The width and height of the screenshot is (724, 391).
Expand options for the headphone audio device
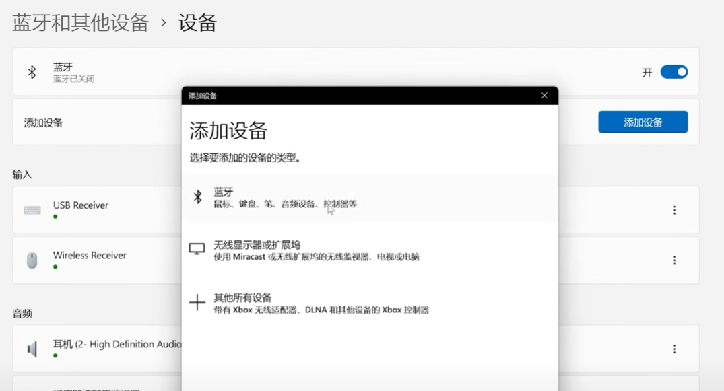click(674, 349)
